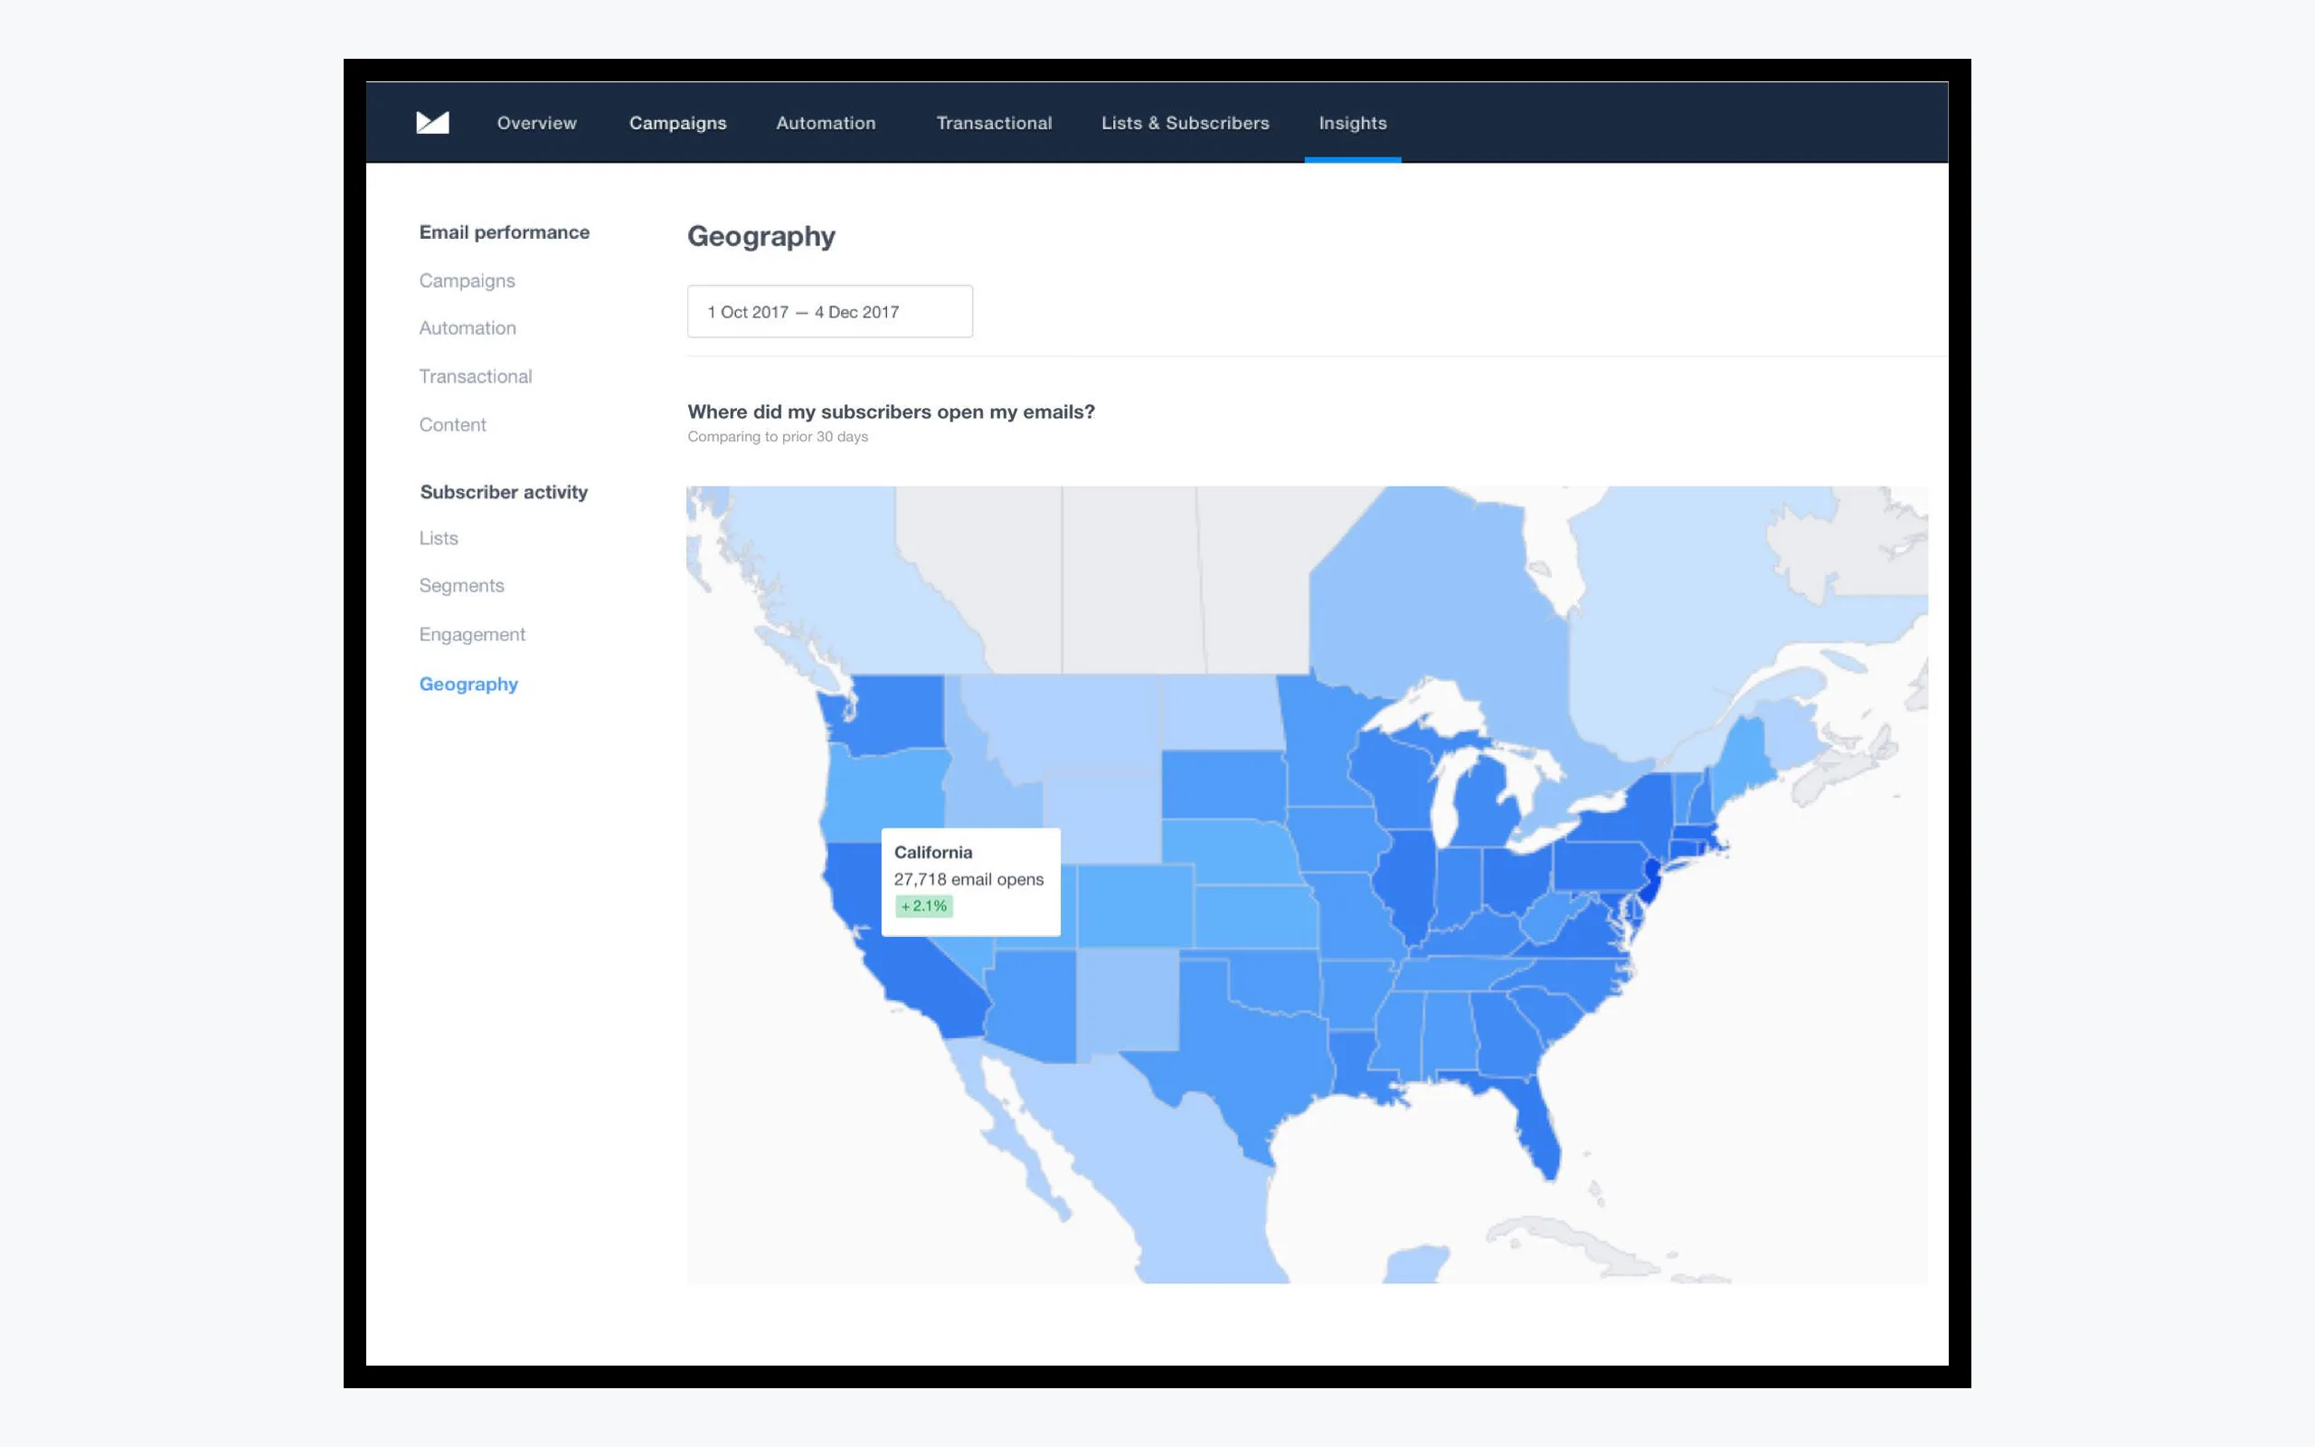This screenshot has width=2315, height=1447.
Task: Open Transactional in the sidebar
Action: pos(476,376)
